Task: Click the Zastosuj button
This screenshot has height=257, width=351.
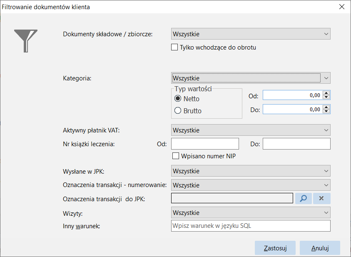Action: [x=275, y=248]
